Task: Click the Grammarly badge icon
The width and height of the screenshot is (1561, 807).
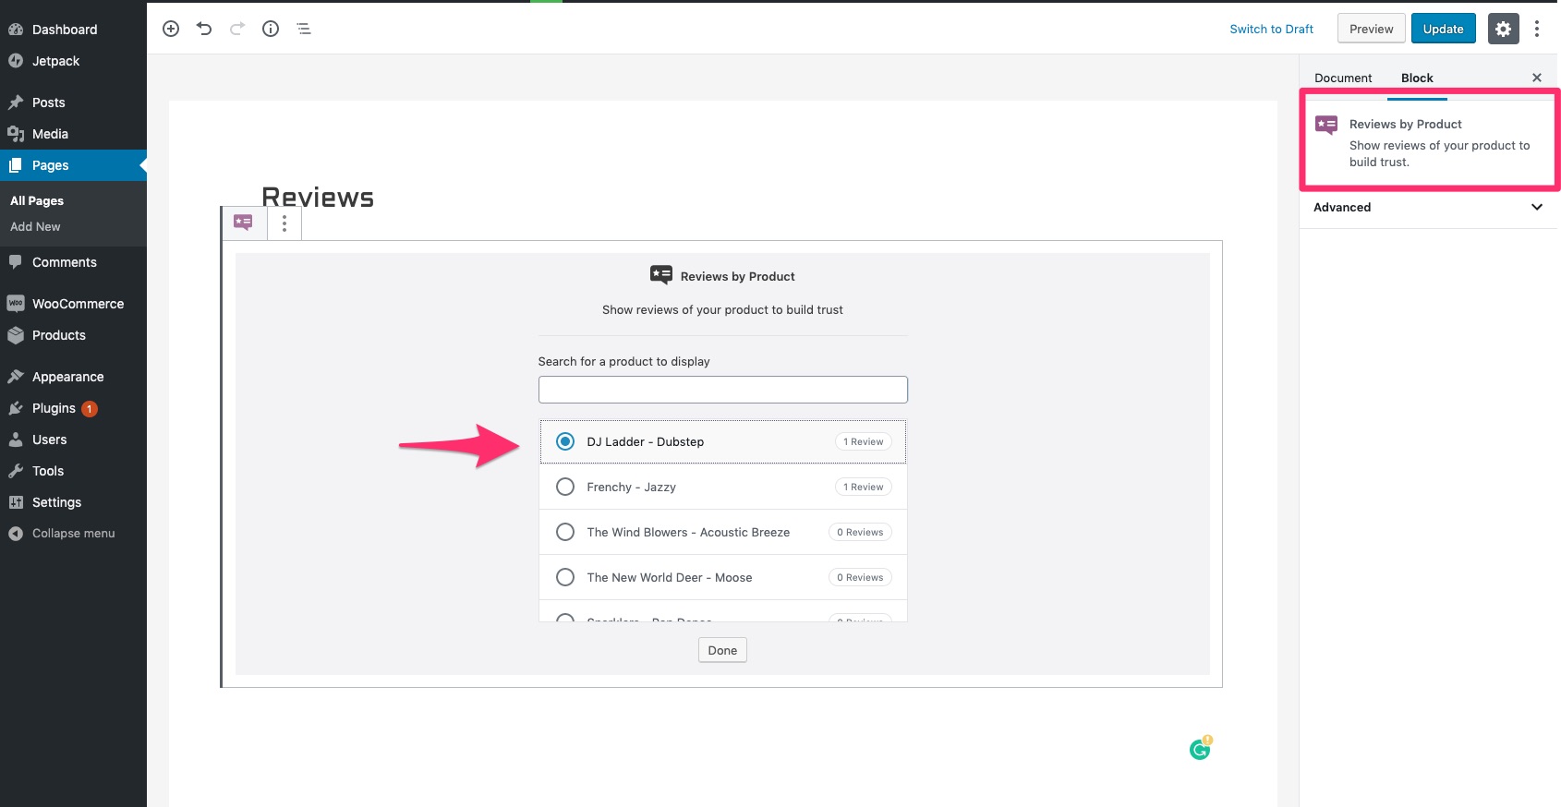Action: coord(1200,748)
